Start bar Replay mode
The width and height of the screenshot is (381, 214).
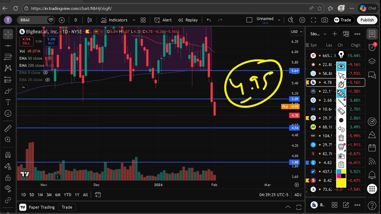pyautogui.click(x=188, y=20)
